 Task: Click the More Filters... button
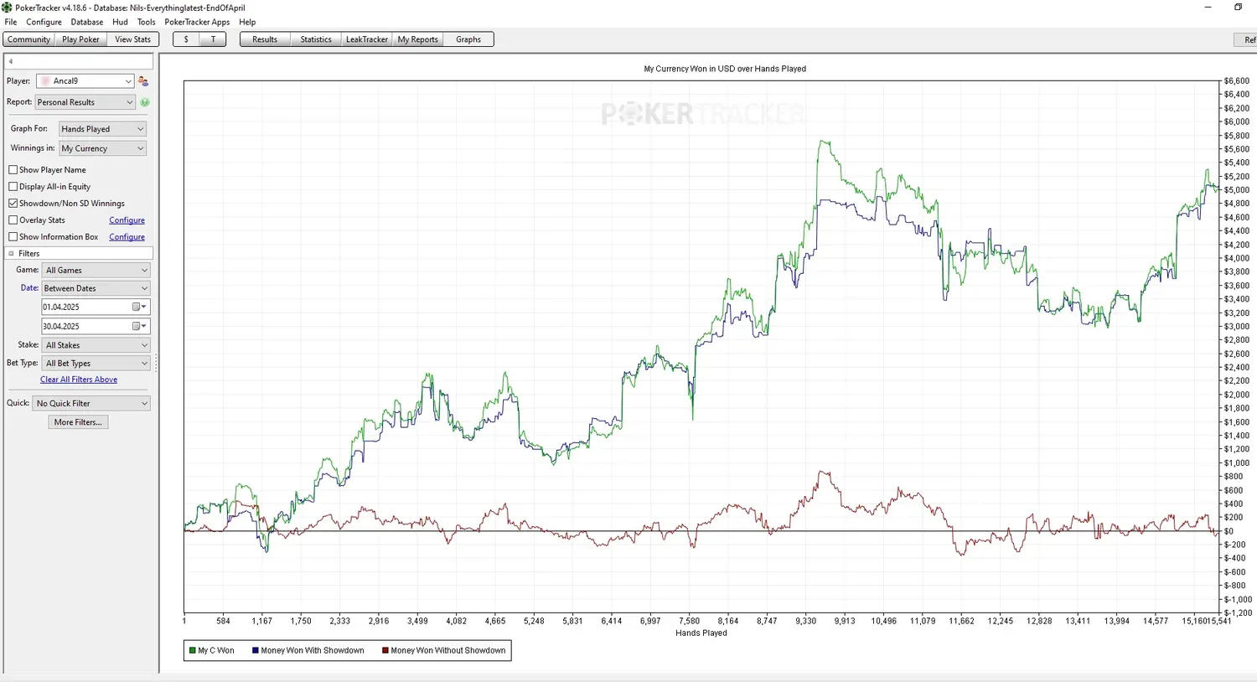pyautogui.click(x=78, y=422)
